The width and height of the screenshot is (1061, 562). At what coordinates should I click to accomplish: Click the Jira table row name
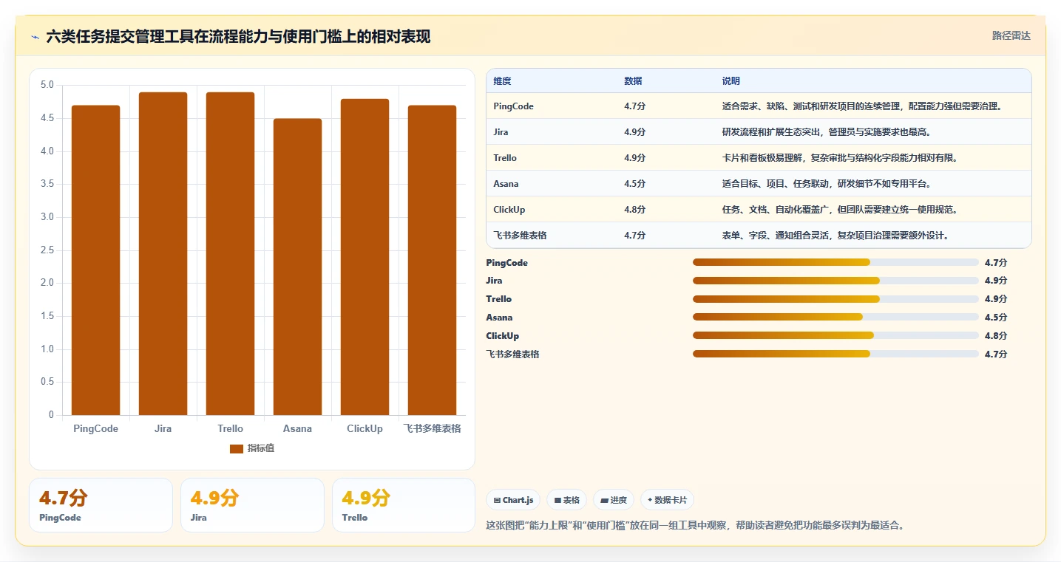coord(501,132)
